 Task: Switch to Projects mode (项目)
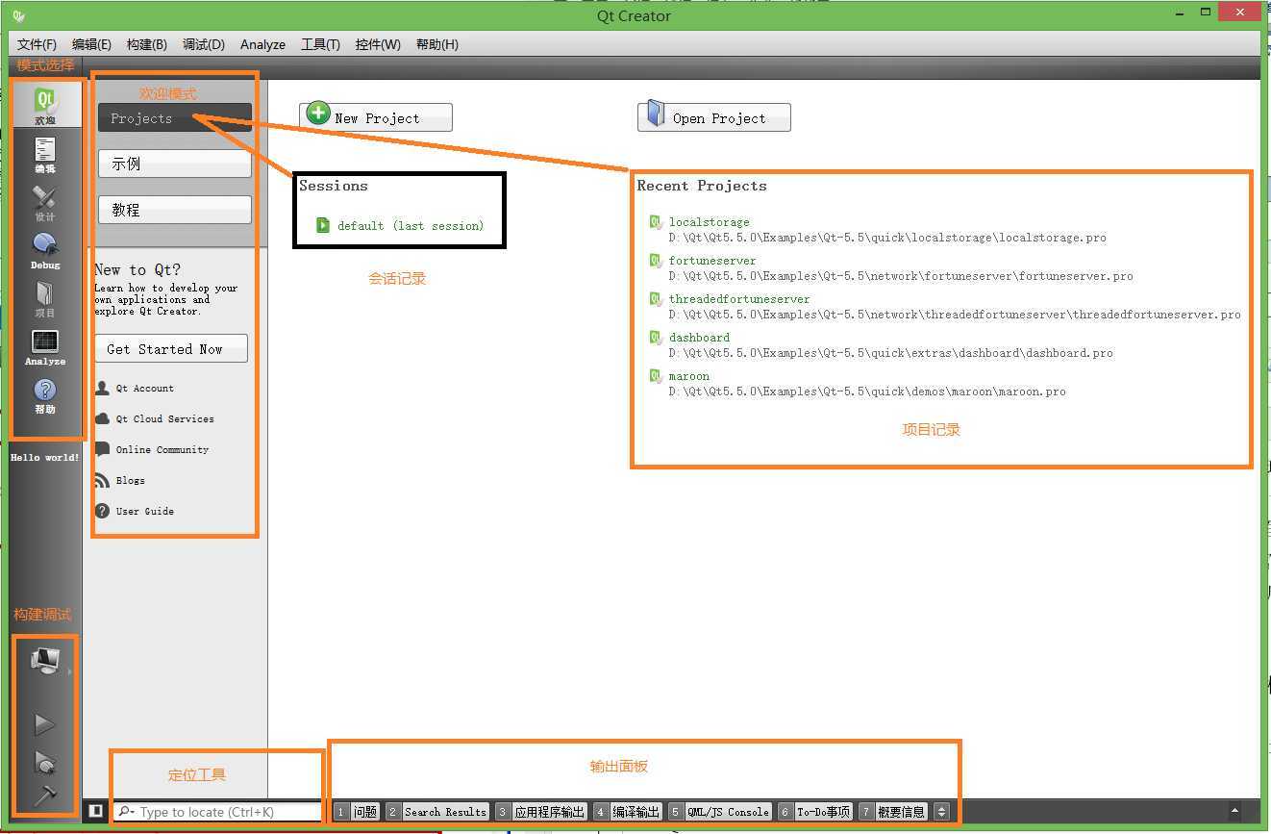[45, 298]
